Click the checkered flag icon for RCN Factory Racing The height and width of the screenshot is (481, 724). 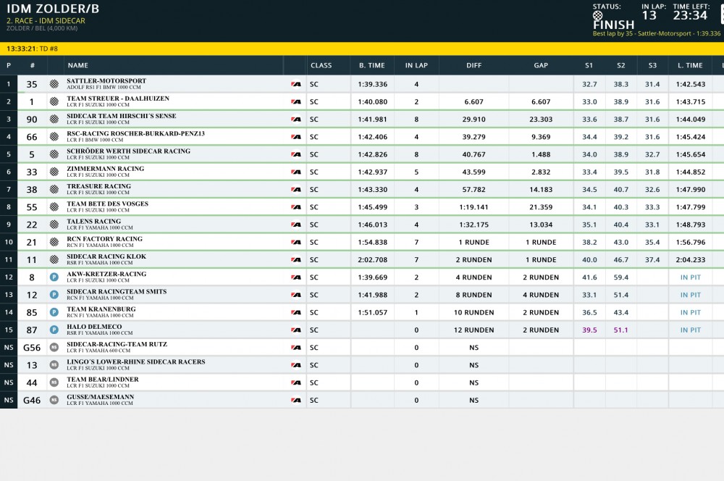[x=54, y=242]
